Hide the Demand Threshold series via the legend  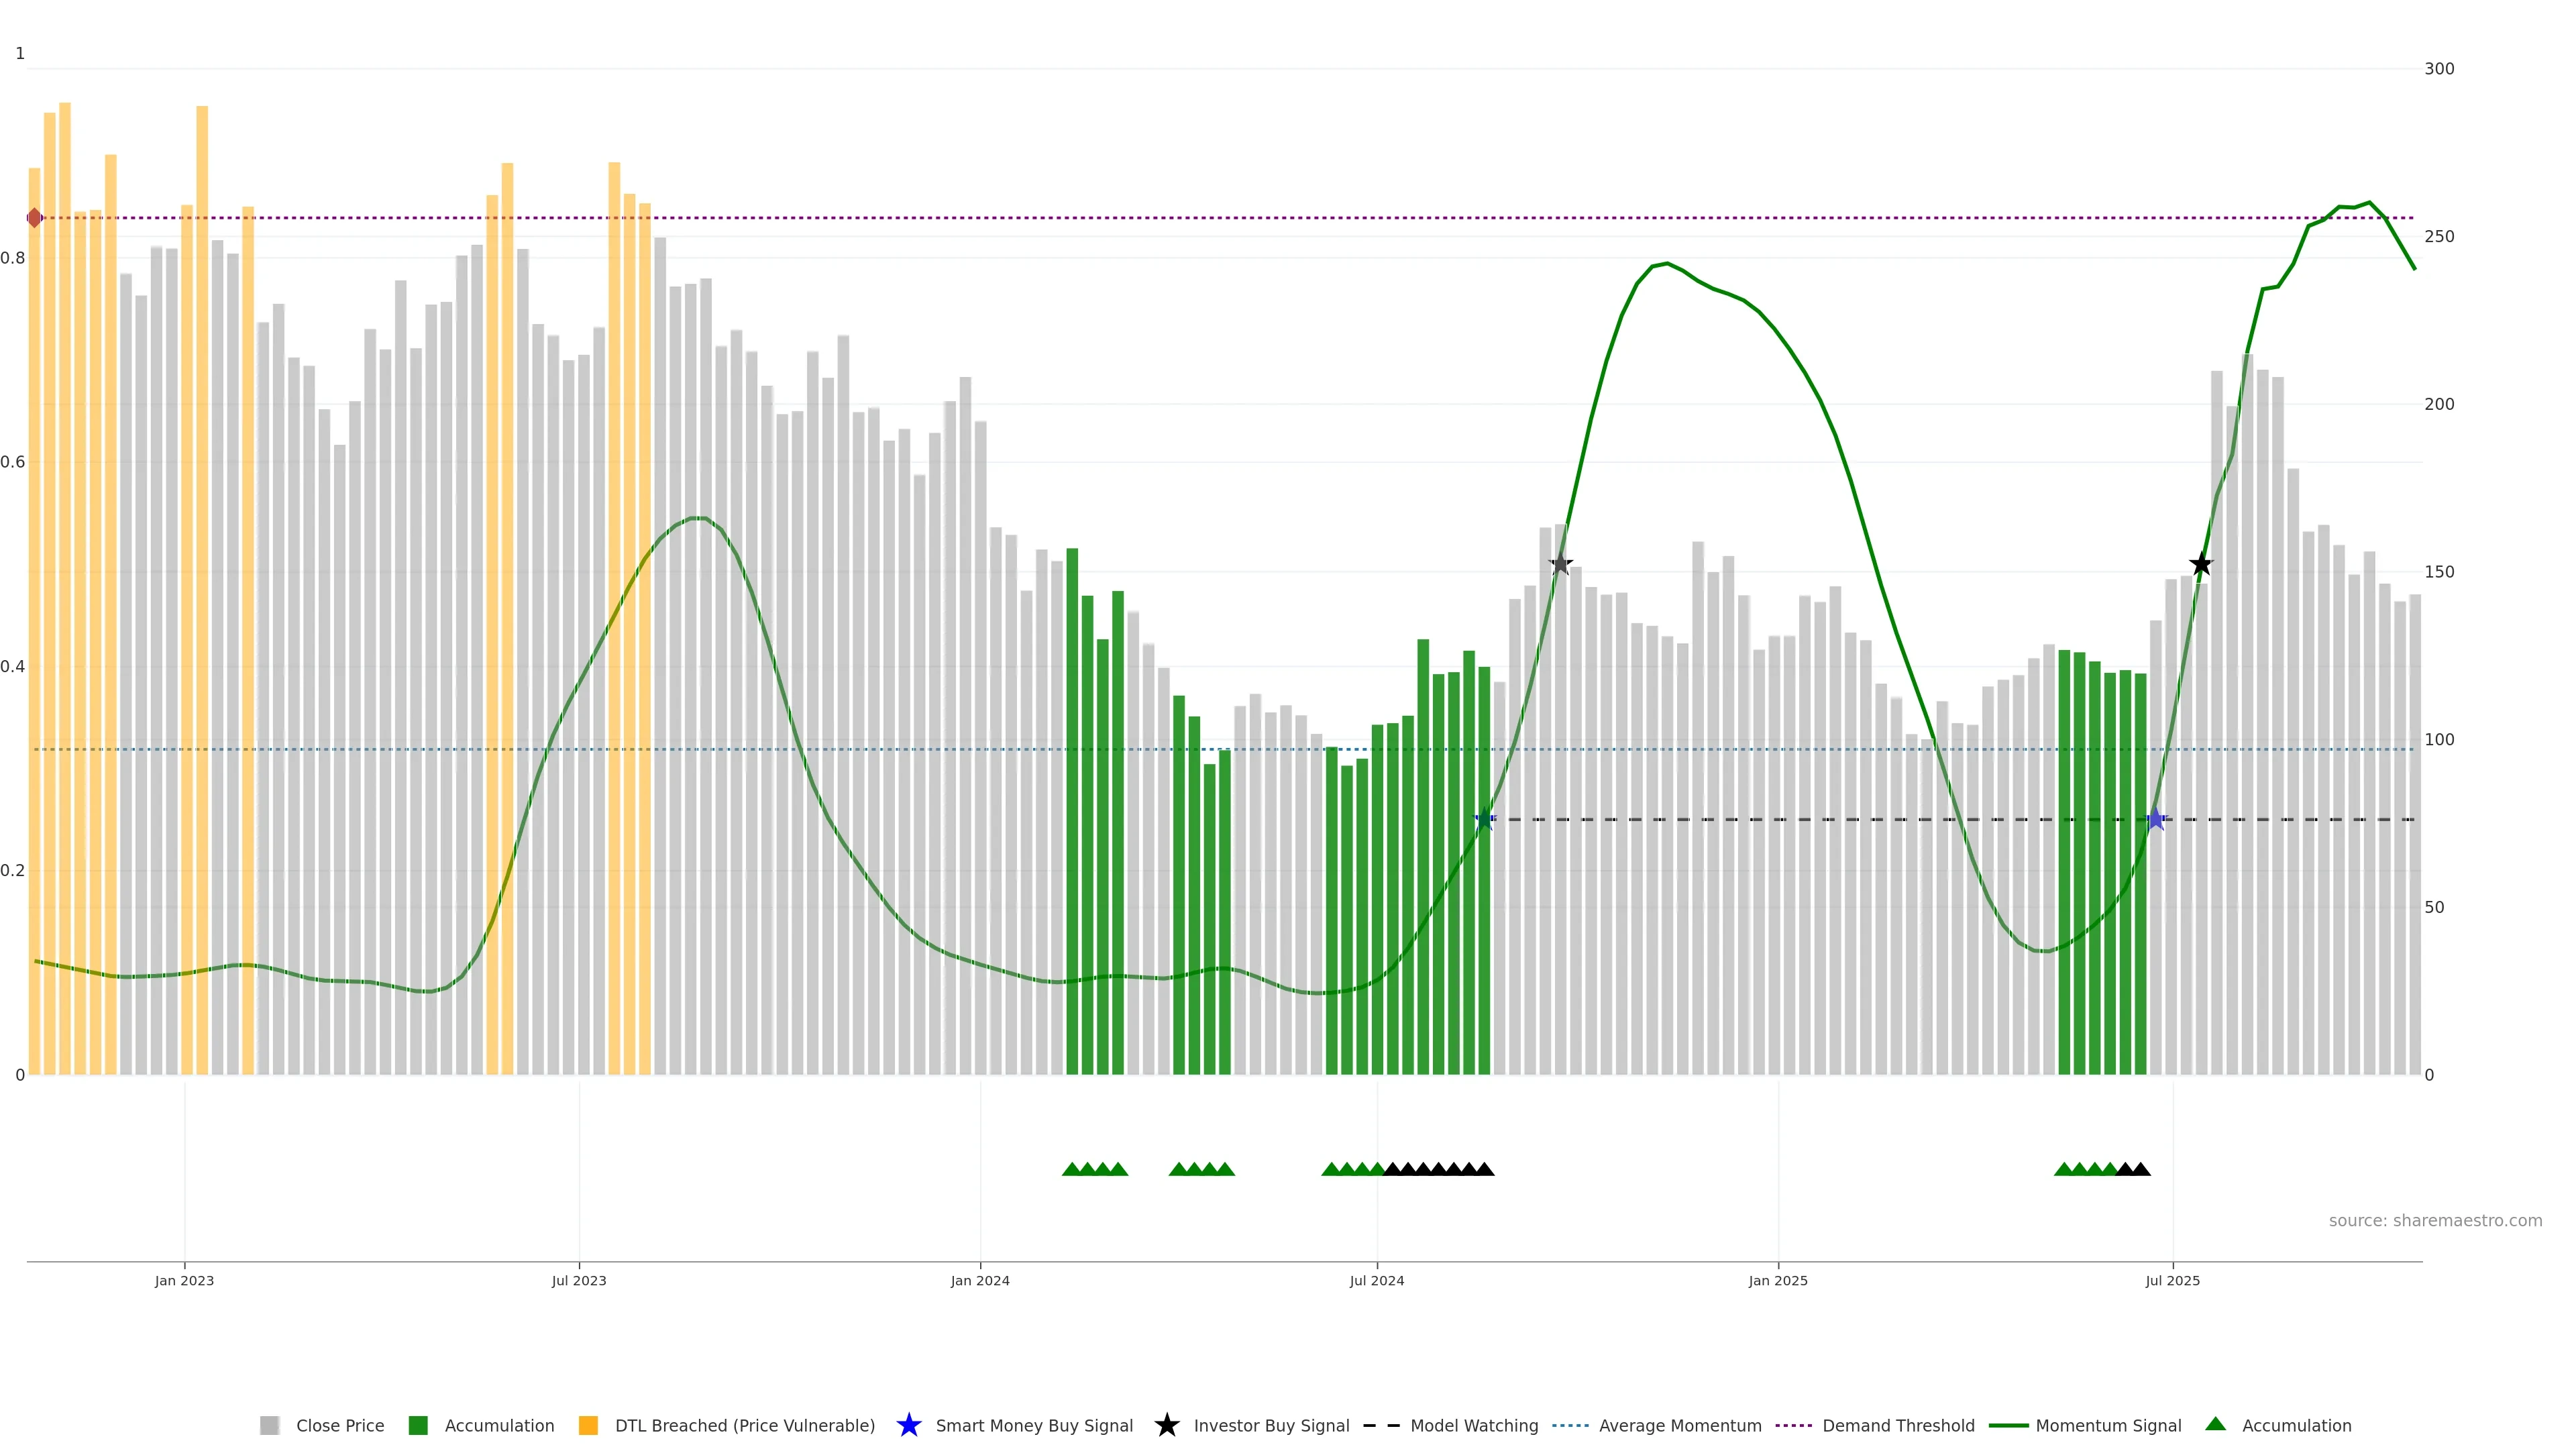[1898, 1426]
